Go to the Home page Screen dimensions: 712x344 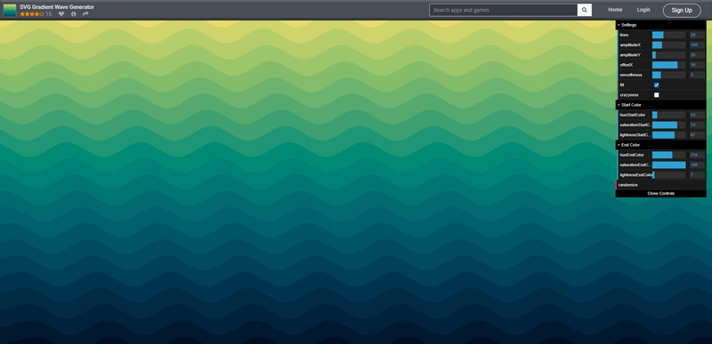[x=615, y=10]
